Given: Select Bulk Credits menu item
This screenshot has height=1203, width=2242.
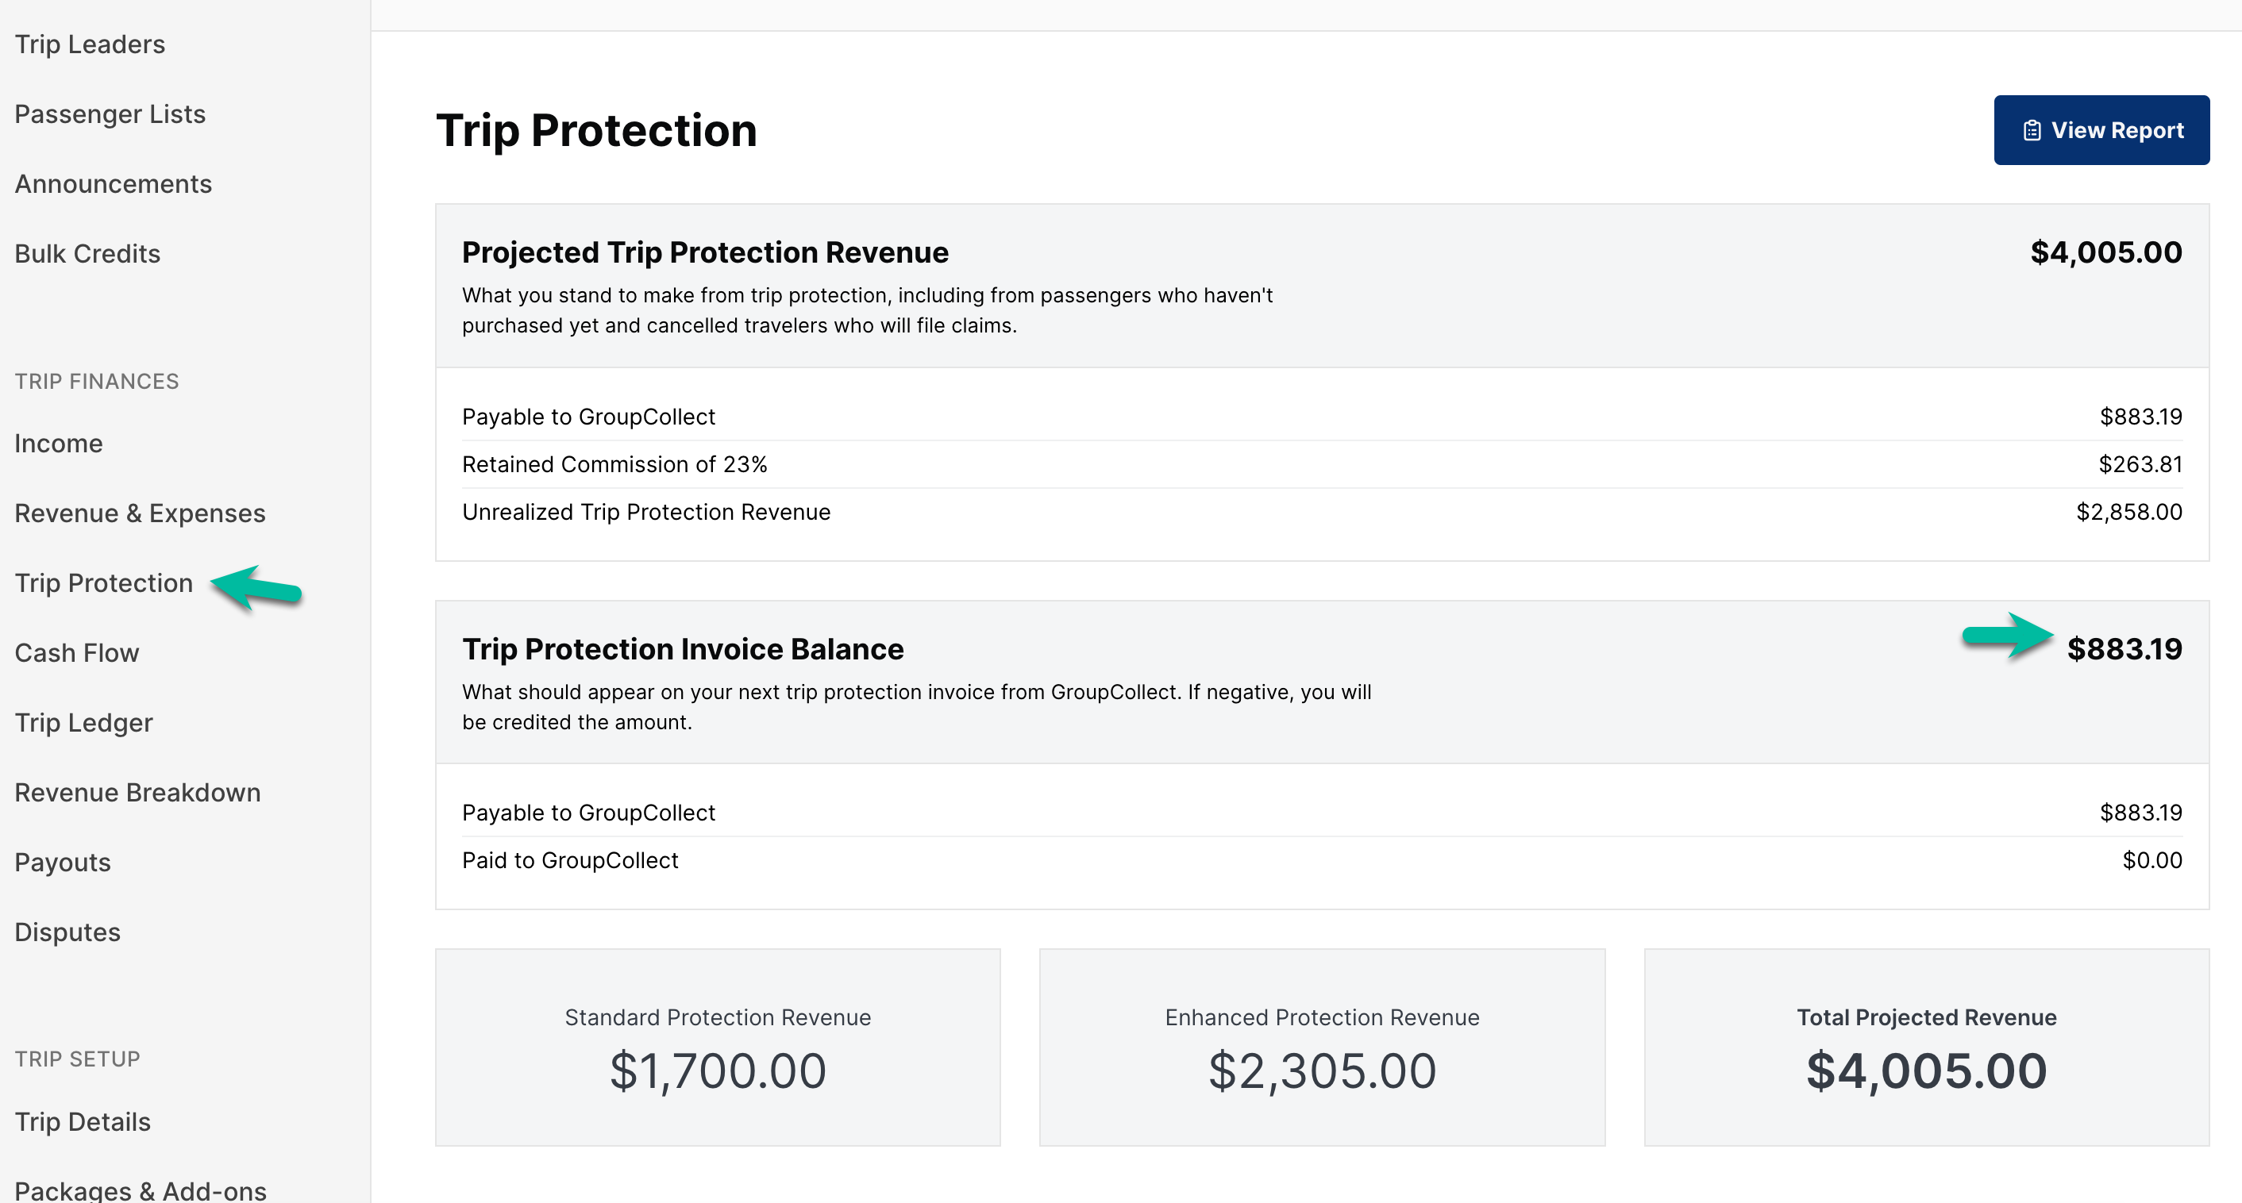Looking at the screenshot, I should 87,253.
